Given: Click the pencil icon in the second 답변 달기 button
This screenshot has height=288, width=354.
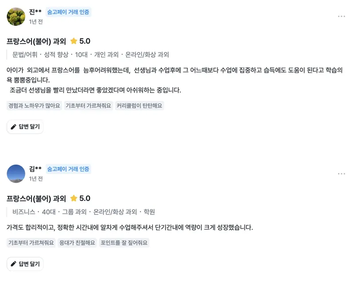Looking at the screenshot, I should pos(14,264).
